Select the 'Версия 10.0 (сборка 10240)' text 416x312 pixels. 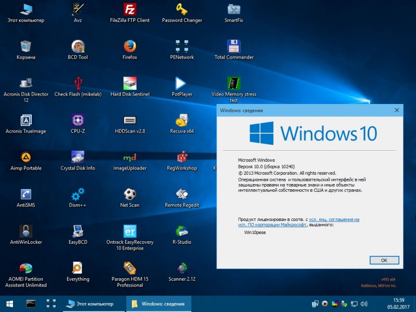[266, 166]
